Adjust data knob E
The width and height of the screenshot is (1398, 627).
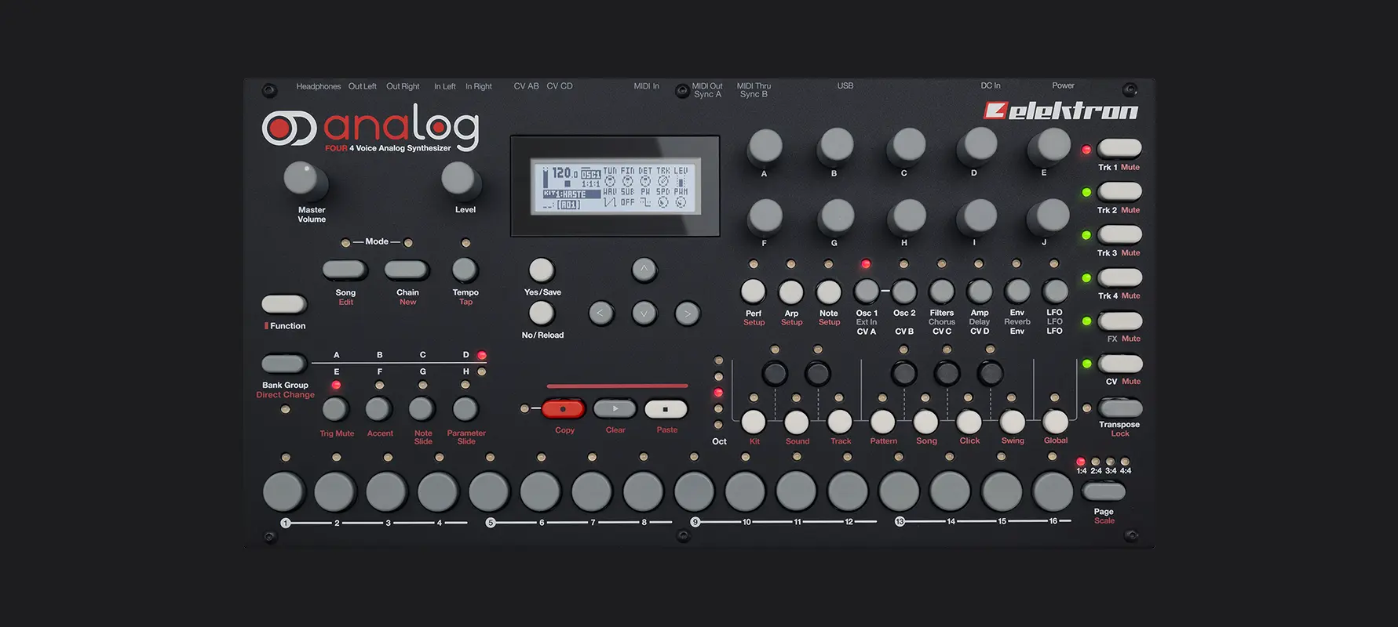coord(1050,146)
